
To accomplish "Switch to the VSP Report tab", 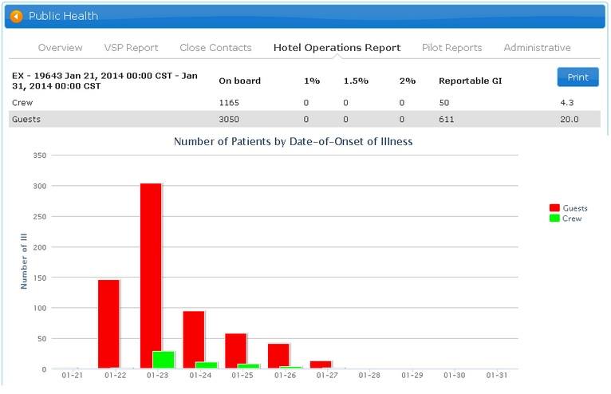I will tap(131, 48).
